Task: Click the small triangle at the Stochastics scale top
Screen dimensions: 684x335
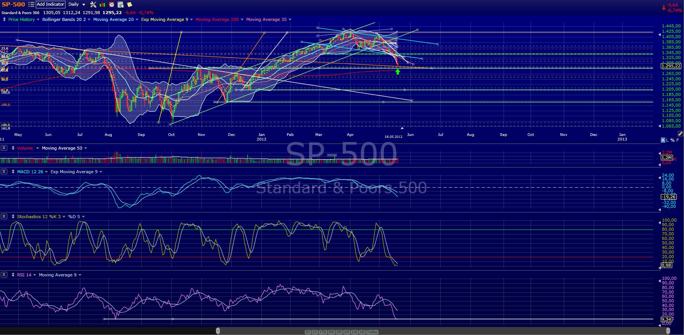Action: (x=660, y=222)
